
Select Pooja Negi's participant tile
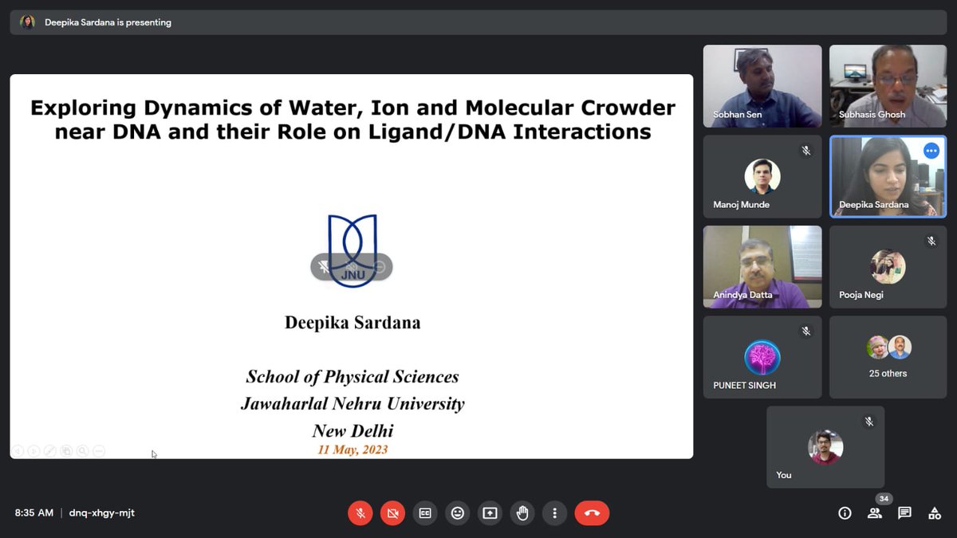[x=888, y=267]
